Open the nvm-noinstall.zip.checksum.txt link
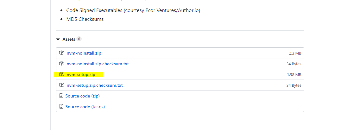The width and height of the screenshot is (348, 130). click(98, 64)
